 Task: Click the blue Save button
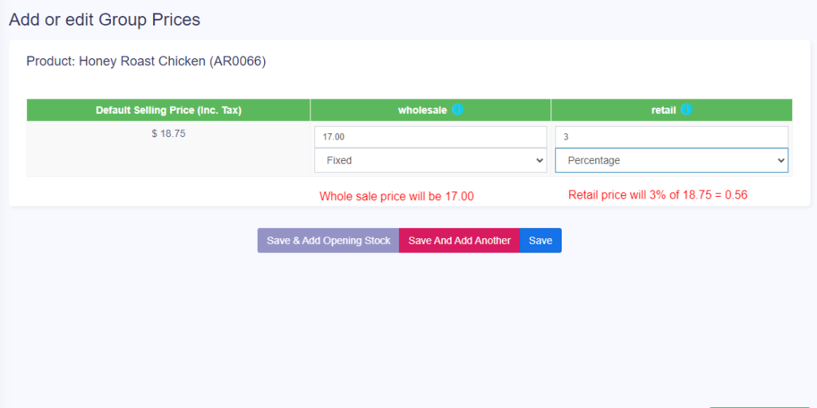[x=540, y=241]
